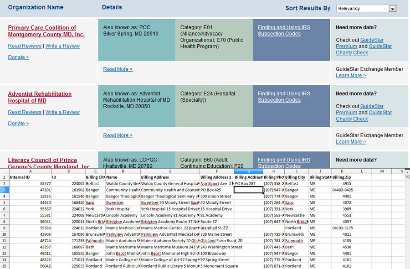This screenshot has width=410, height=269.
Task: Open Primary Care Coalition of Montgomery County link
Action: [x=46, y=31]
